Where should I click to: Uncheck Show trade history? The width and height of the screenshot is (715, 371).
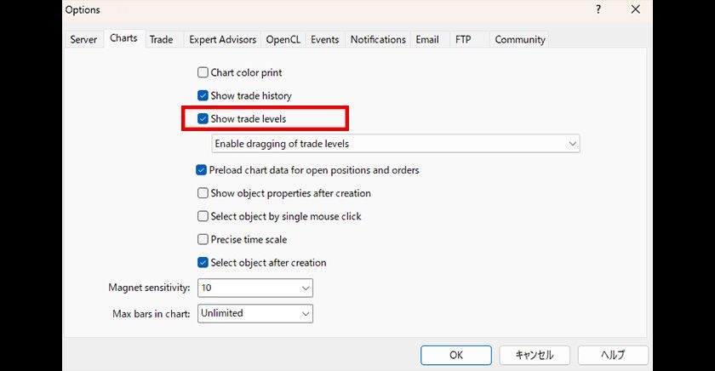[x=203, y=96]
